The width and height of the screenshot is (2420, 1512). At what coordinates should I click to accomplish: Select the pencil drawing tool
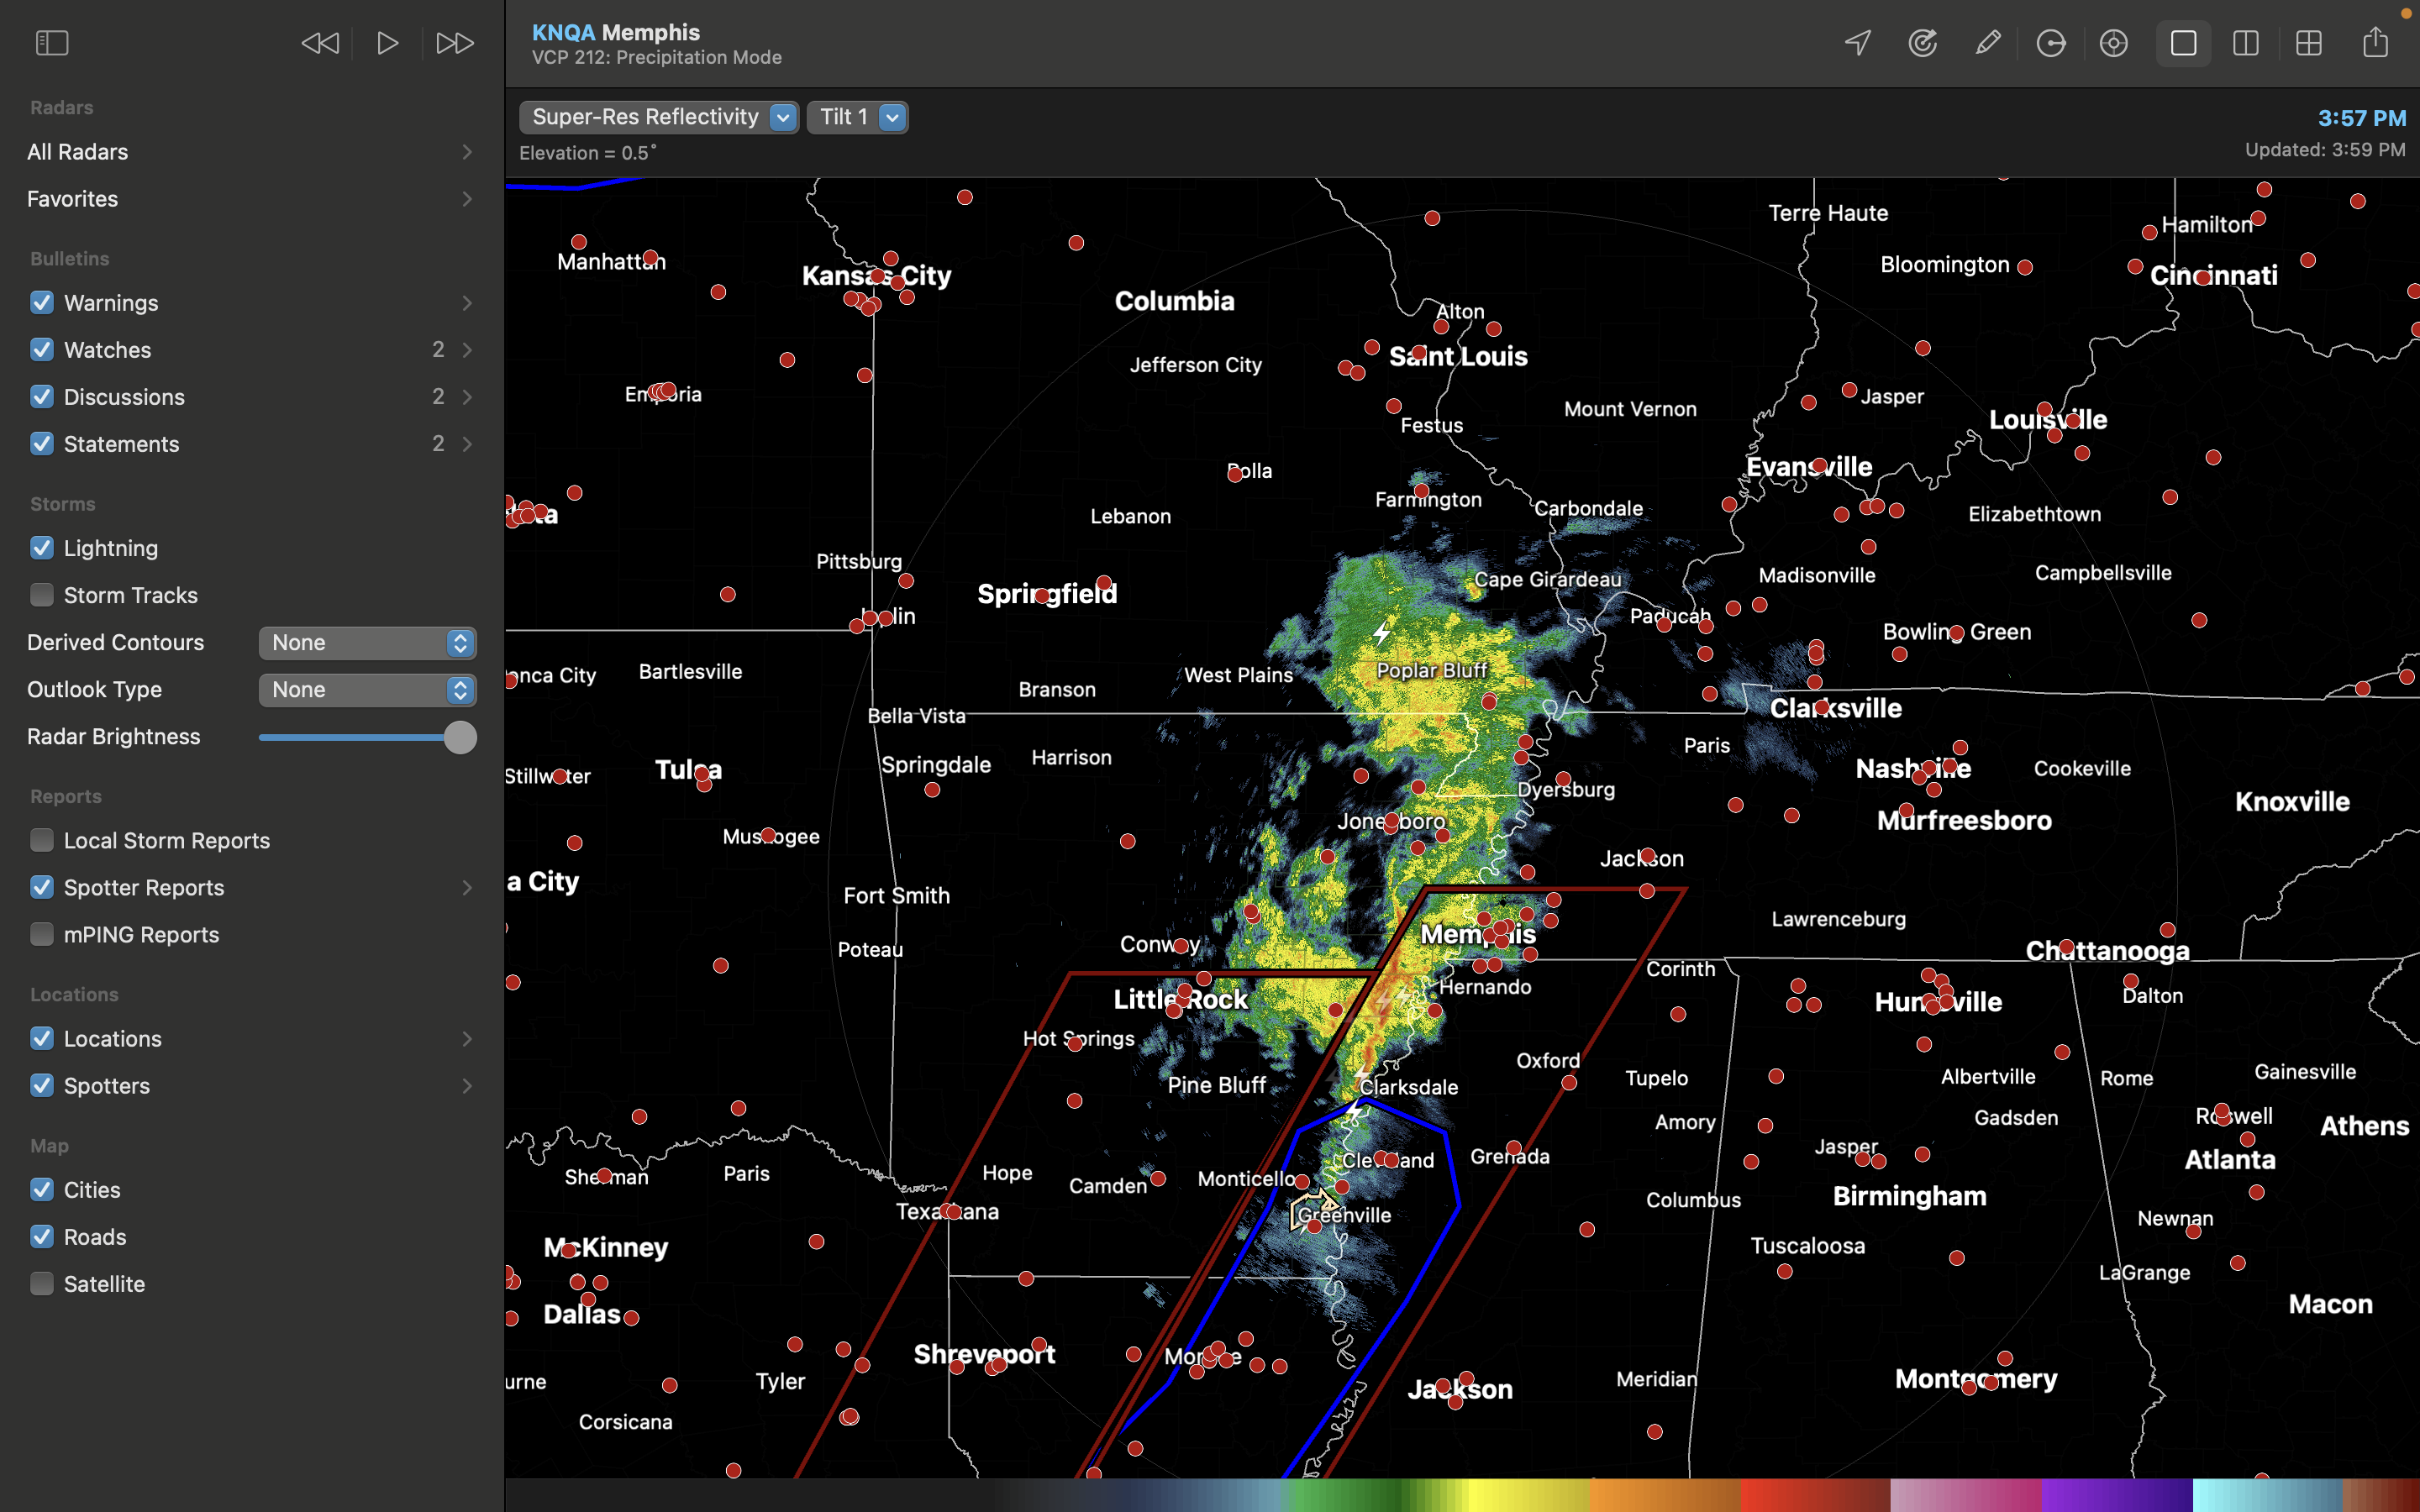[1987, 43]
